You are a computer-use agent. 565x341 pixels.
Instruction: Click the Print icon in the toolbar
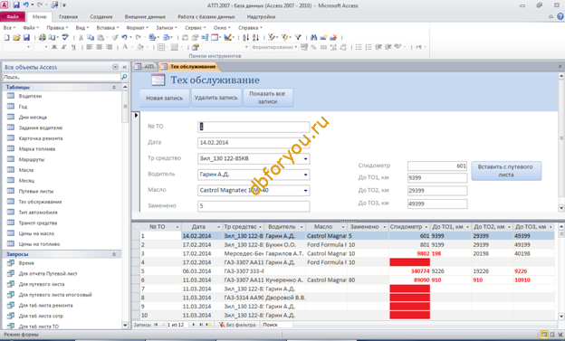click(x=43, y=37)
